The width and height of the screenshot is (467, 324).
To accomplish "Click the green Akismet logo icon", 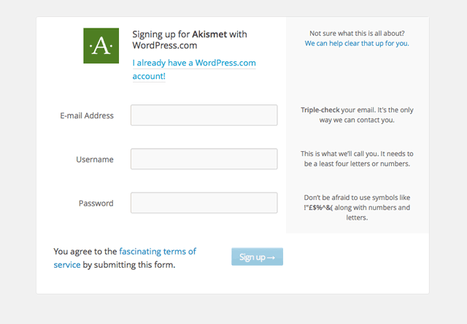I will pos(101,45).
